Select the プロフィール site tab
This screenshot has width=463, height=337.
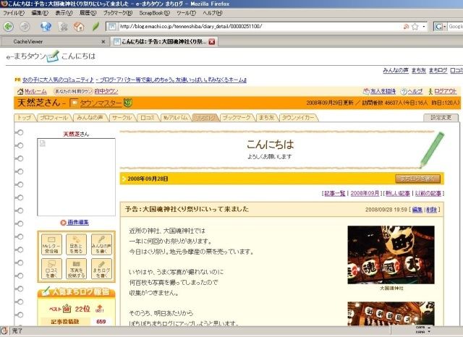tap(54, 116)
